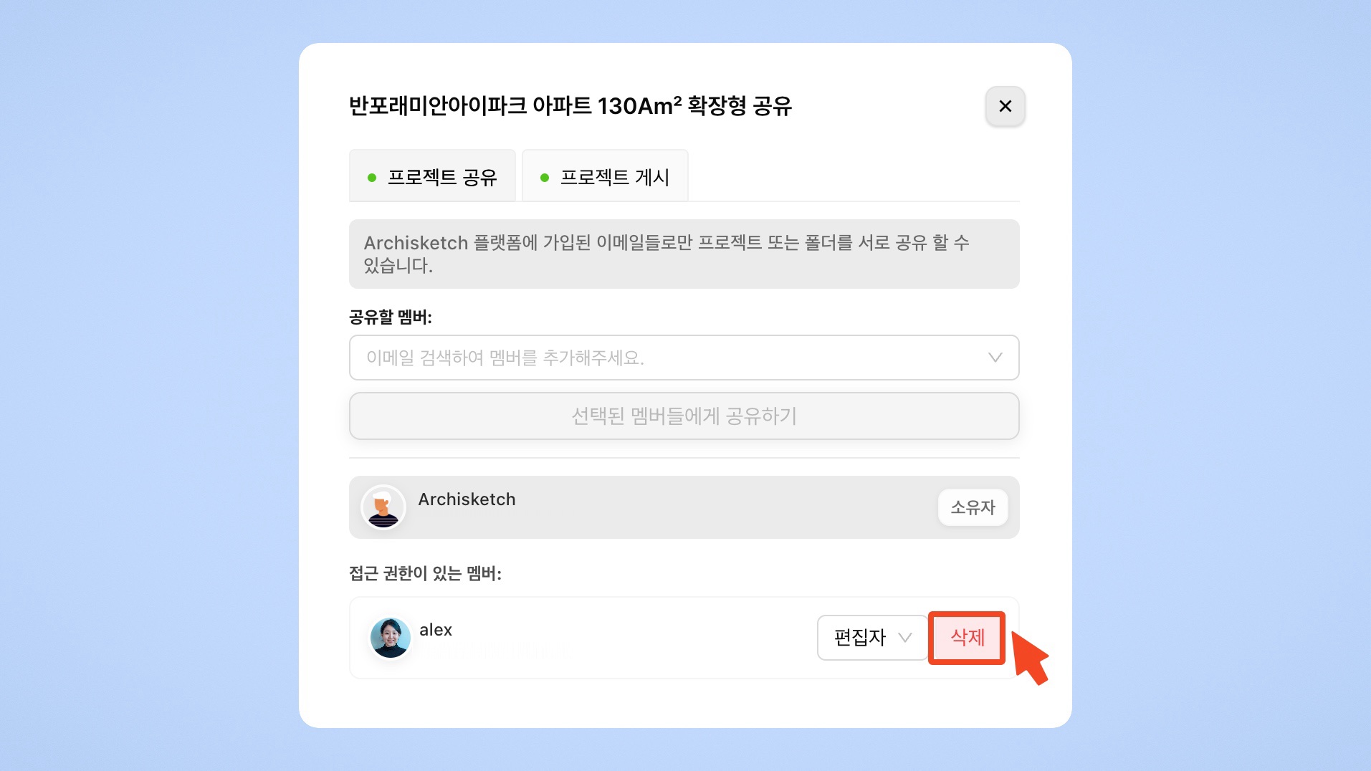Click the green status dot on 프로젝트 게시

pyautogui.click(x=545, y=178)
